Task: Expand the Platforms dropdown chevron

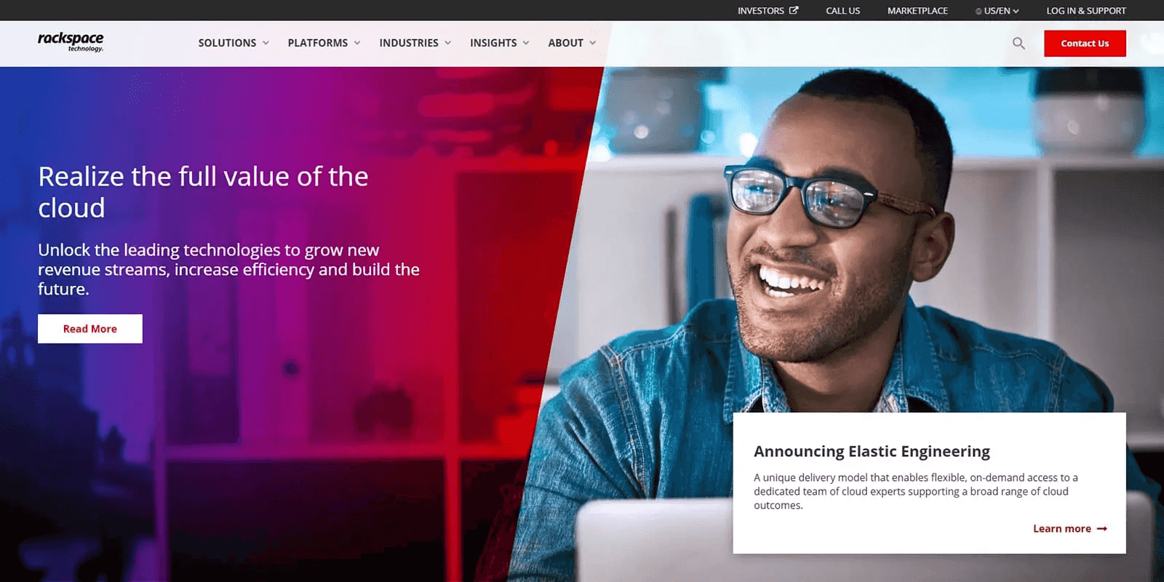Action: 357,43
